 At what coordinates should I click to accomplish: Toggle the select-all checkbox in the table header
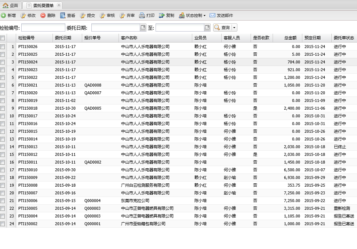pyautogui.click(x=3, y=38)
